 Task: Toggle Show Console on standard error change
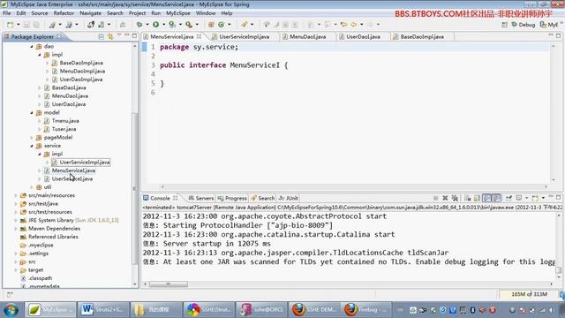[x=496, y=198]
